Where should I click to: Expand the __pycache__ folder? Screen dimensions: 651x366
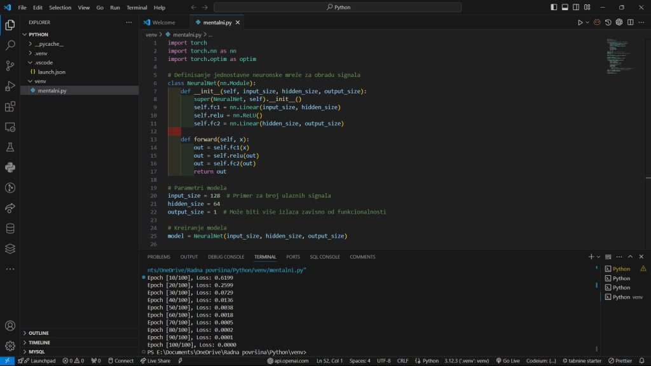pos(49,44)
